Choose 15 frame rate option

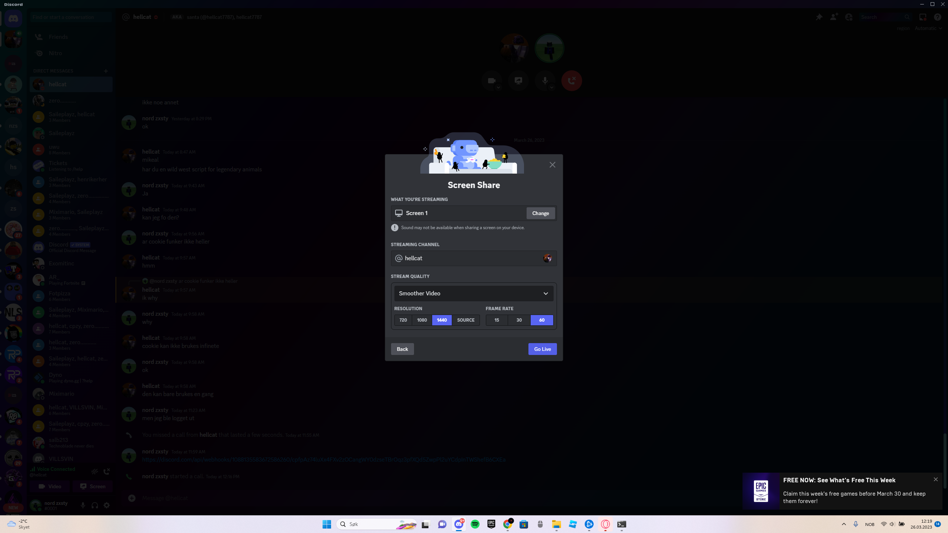[497, 320]
